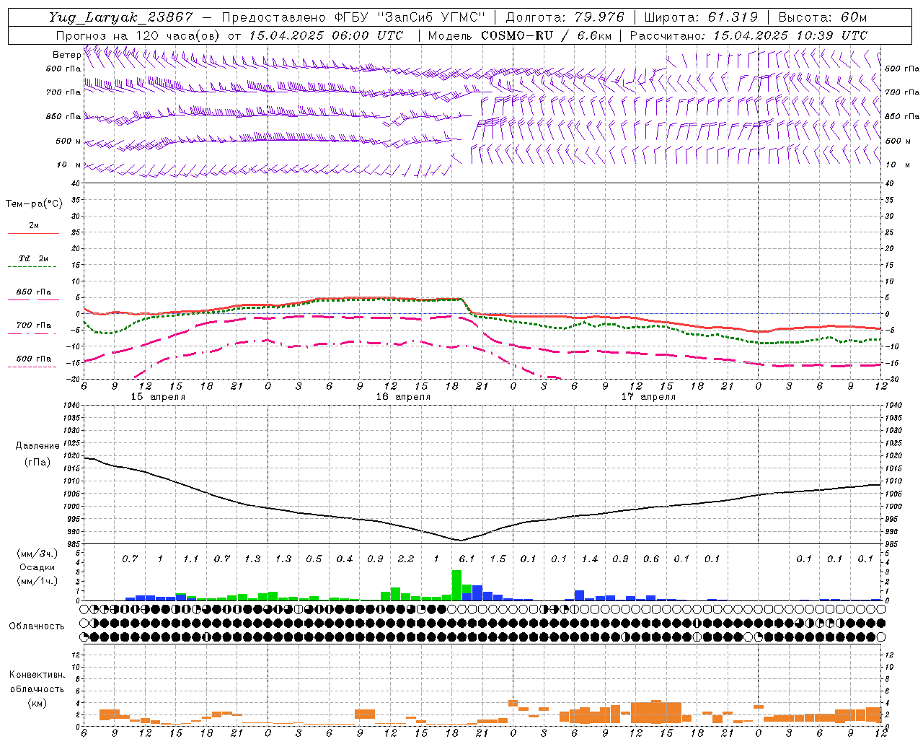Viewport: 923px width, 739px height.
Task: Click the tallest green precipitation bar
Action: (x=456, y=585)
